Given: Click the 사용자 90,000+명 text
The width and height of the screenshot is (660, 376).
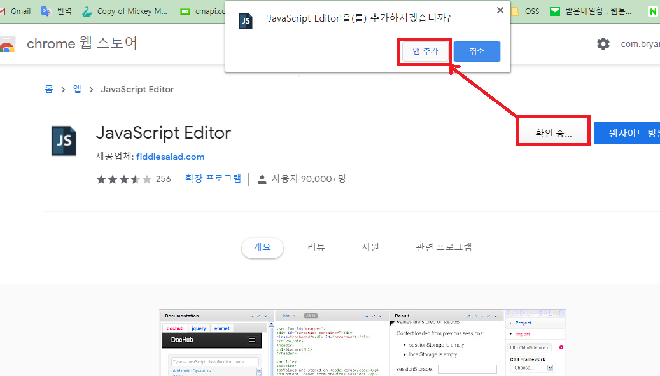Looking at the screenshot, I should coord(309,179).
